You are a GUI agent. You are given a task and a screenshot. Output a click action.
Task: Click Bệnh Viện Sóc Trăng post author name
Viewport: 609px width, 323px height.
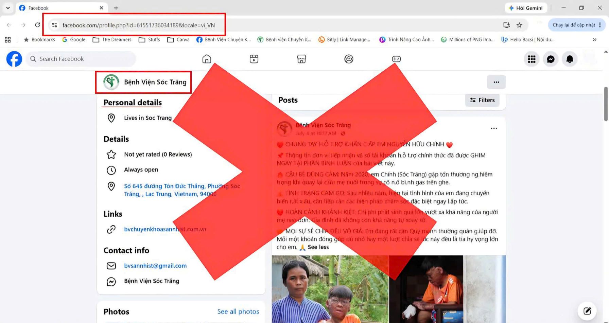[323, 125]
